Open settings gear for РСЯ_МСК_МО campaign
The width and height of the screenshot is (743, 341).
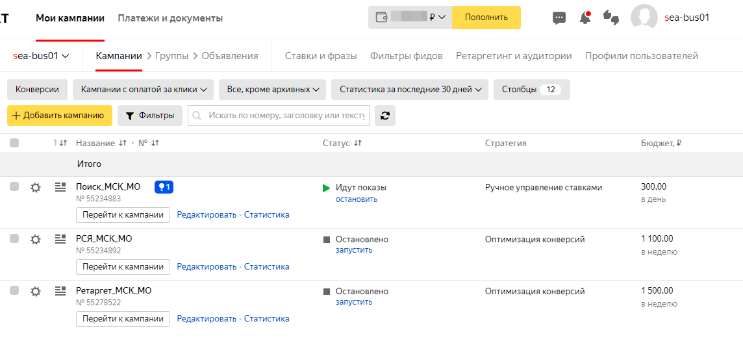(36, 240)
